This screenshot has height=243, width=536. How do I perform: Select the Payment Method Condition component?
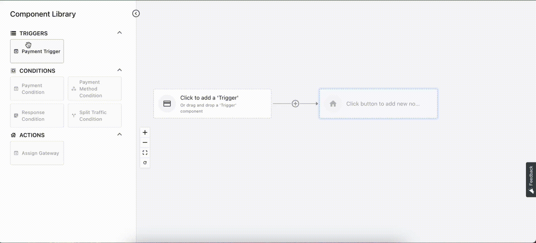click(x=95, y=89)
